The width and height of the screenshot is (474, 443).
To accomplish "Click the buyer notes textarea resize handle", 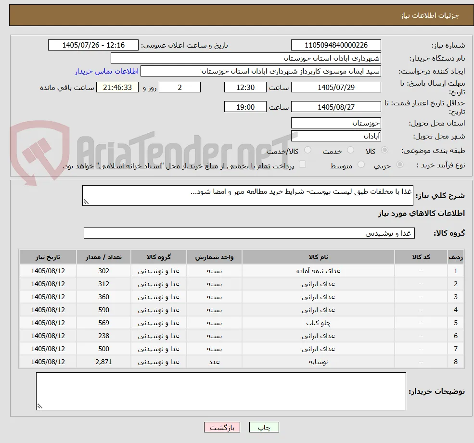I will (39, 406).
